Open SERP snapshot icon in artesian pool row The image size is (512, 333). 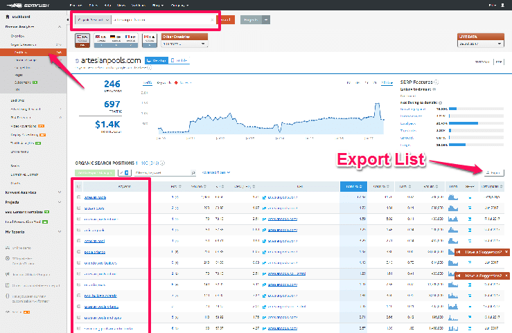(x=470, y=241)
